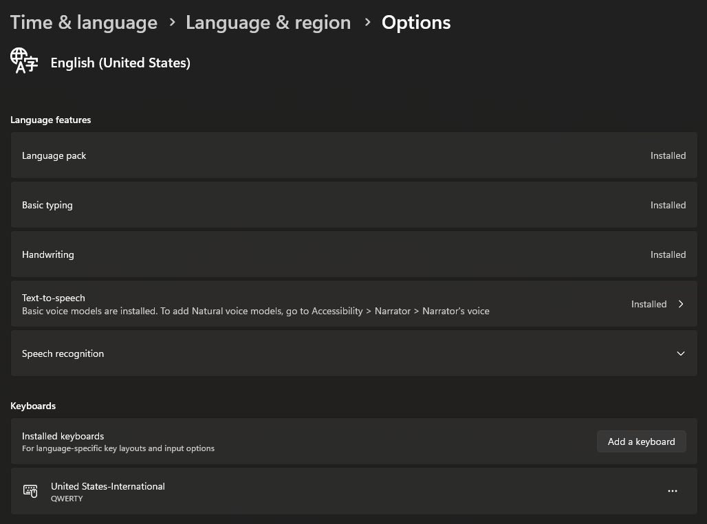
Task: Click the Basic voice models description text
Action: 256,311
